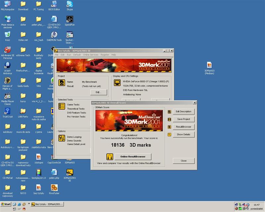Open the bestplayer1.0 desktop icon
The width and height of the screenshot is (265, 212).
coord(39,174)
